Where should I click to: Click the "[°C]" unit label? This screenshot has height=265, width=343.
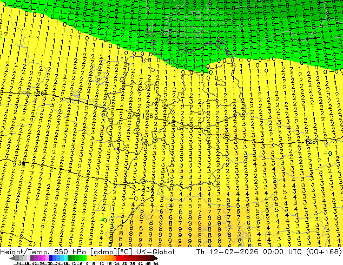tap(124, 252)
